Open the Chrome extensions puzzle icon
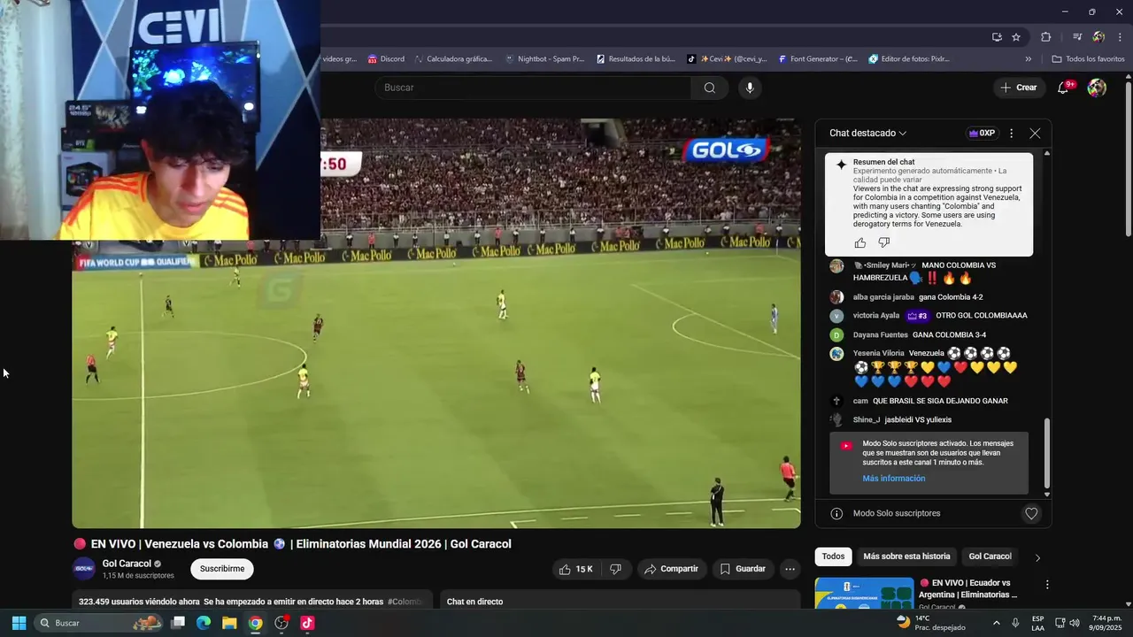 click(1045, 37)
